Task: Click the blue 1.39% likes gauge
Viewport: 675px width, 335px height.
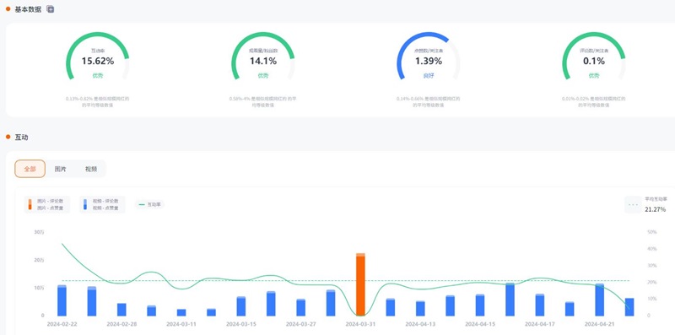Action: point(429,56)
